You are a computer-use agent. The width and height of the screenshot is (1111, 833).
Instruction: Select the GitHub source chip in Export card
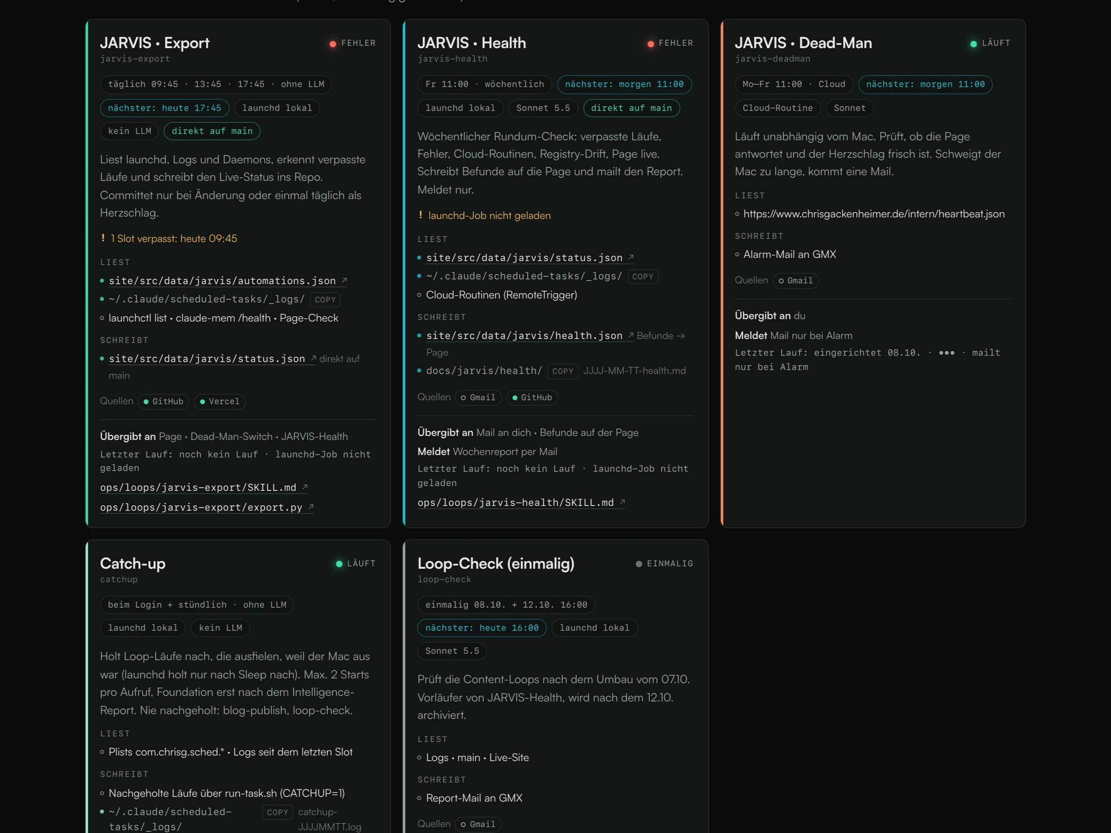[x=163, y=401]
